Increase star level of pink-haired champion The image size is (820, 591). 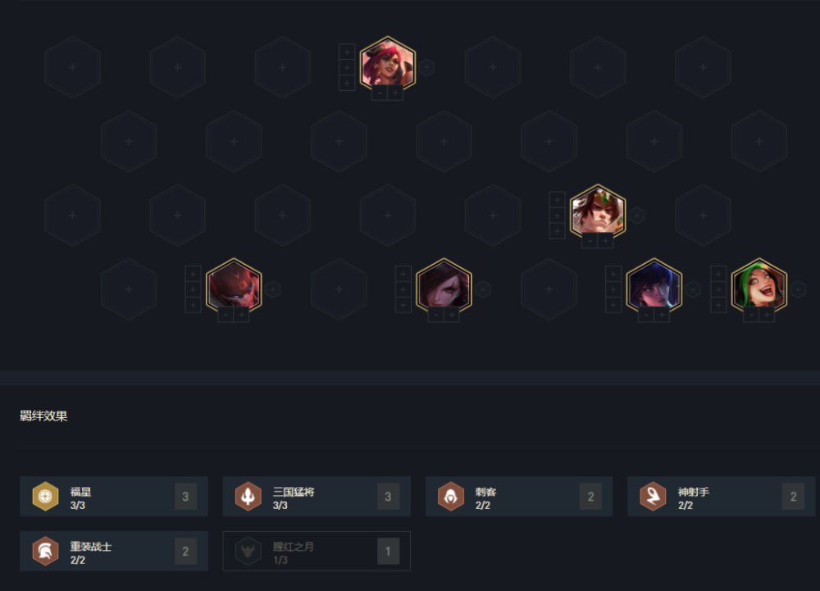coord(395,93)
